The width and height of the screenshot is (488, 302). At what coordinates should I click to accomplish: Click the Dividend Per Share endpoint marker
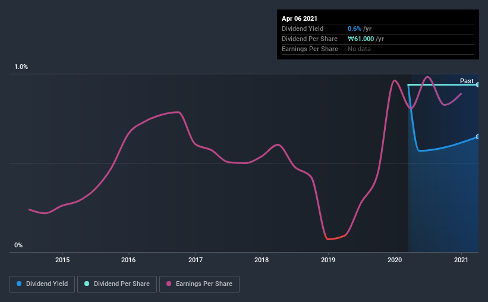point(478,84)
